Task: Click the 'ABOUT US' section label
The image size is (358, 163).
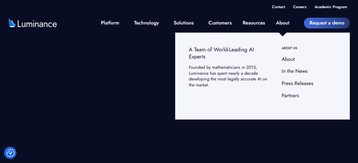Action: (290, 48)
